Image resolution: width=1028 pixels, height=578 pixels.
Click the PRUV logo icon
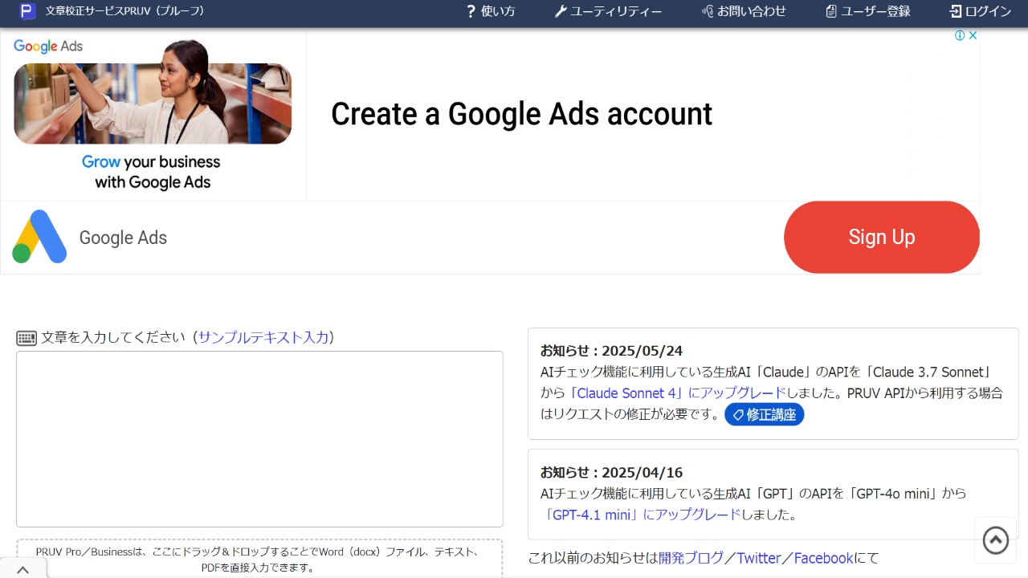pos(28,11)
